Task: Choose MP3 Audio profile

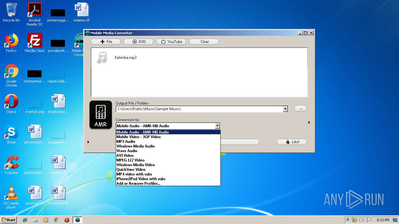Action: pos(168,142)
